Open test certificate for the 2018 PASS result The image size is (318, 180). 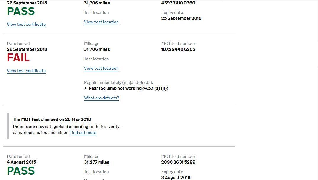[x=26, y=24]
